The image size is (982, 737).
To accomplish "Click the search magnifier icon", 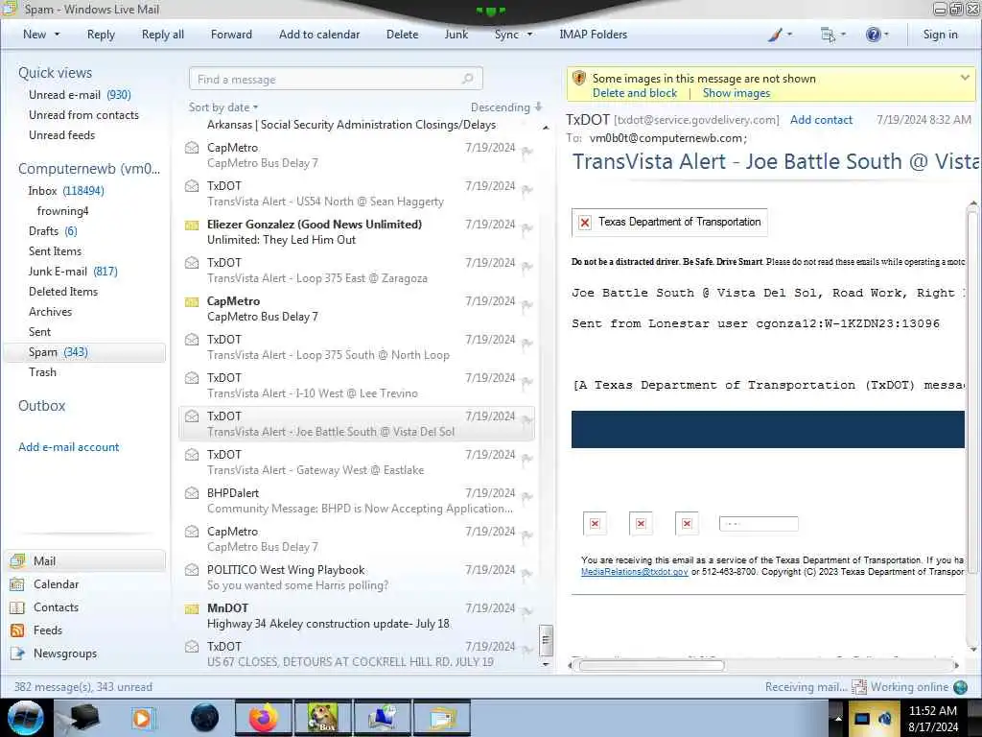I will 467,79.
